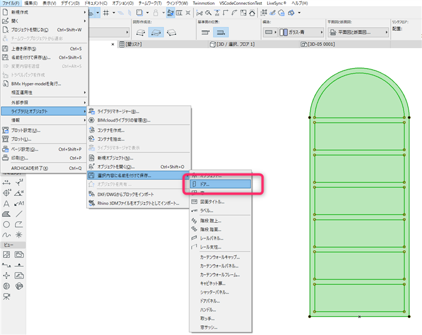Select the Line tool
Screen dimensions: 422x335
[19, 214]
